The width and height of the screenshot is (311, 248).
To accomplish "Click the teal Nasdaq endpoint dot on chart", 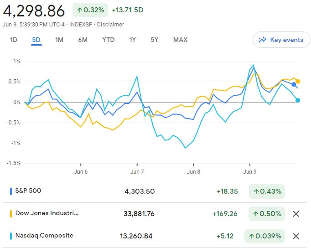I will pos(298,100).
